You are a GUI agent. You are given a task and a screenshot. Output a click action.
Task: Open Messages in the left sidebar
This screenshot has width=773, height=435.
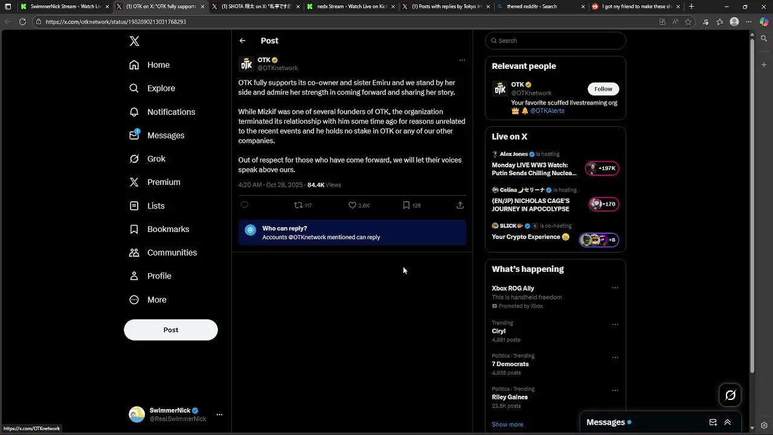(157, 135)
